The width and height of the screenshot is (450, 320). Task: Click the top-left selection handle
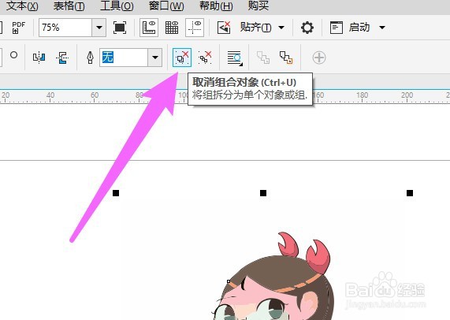(116, 193)
